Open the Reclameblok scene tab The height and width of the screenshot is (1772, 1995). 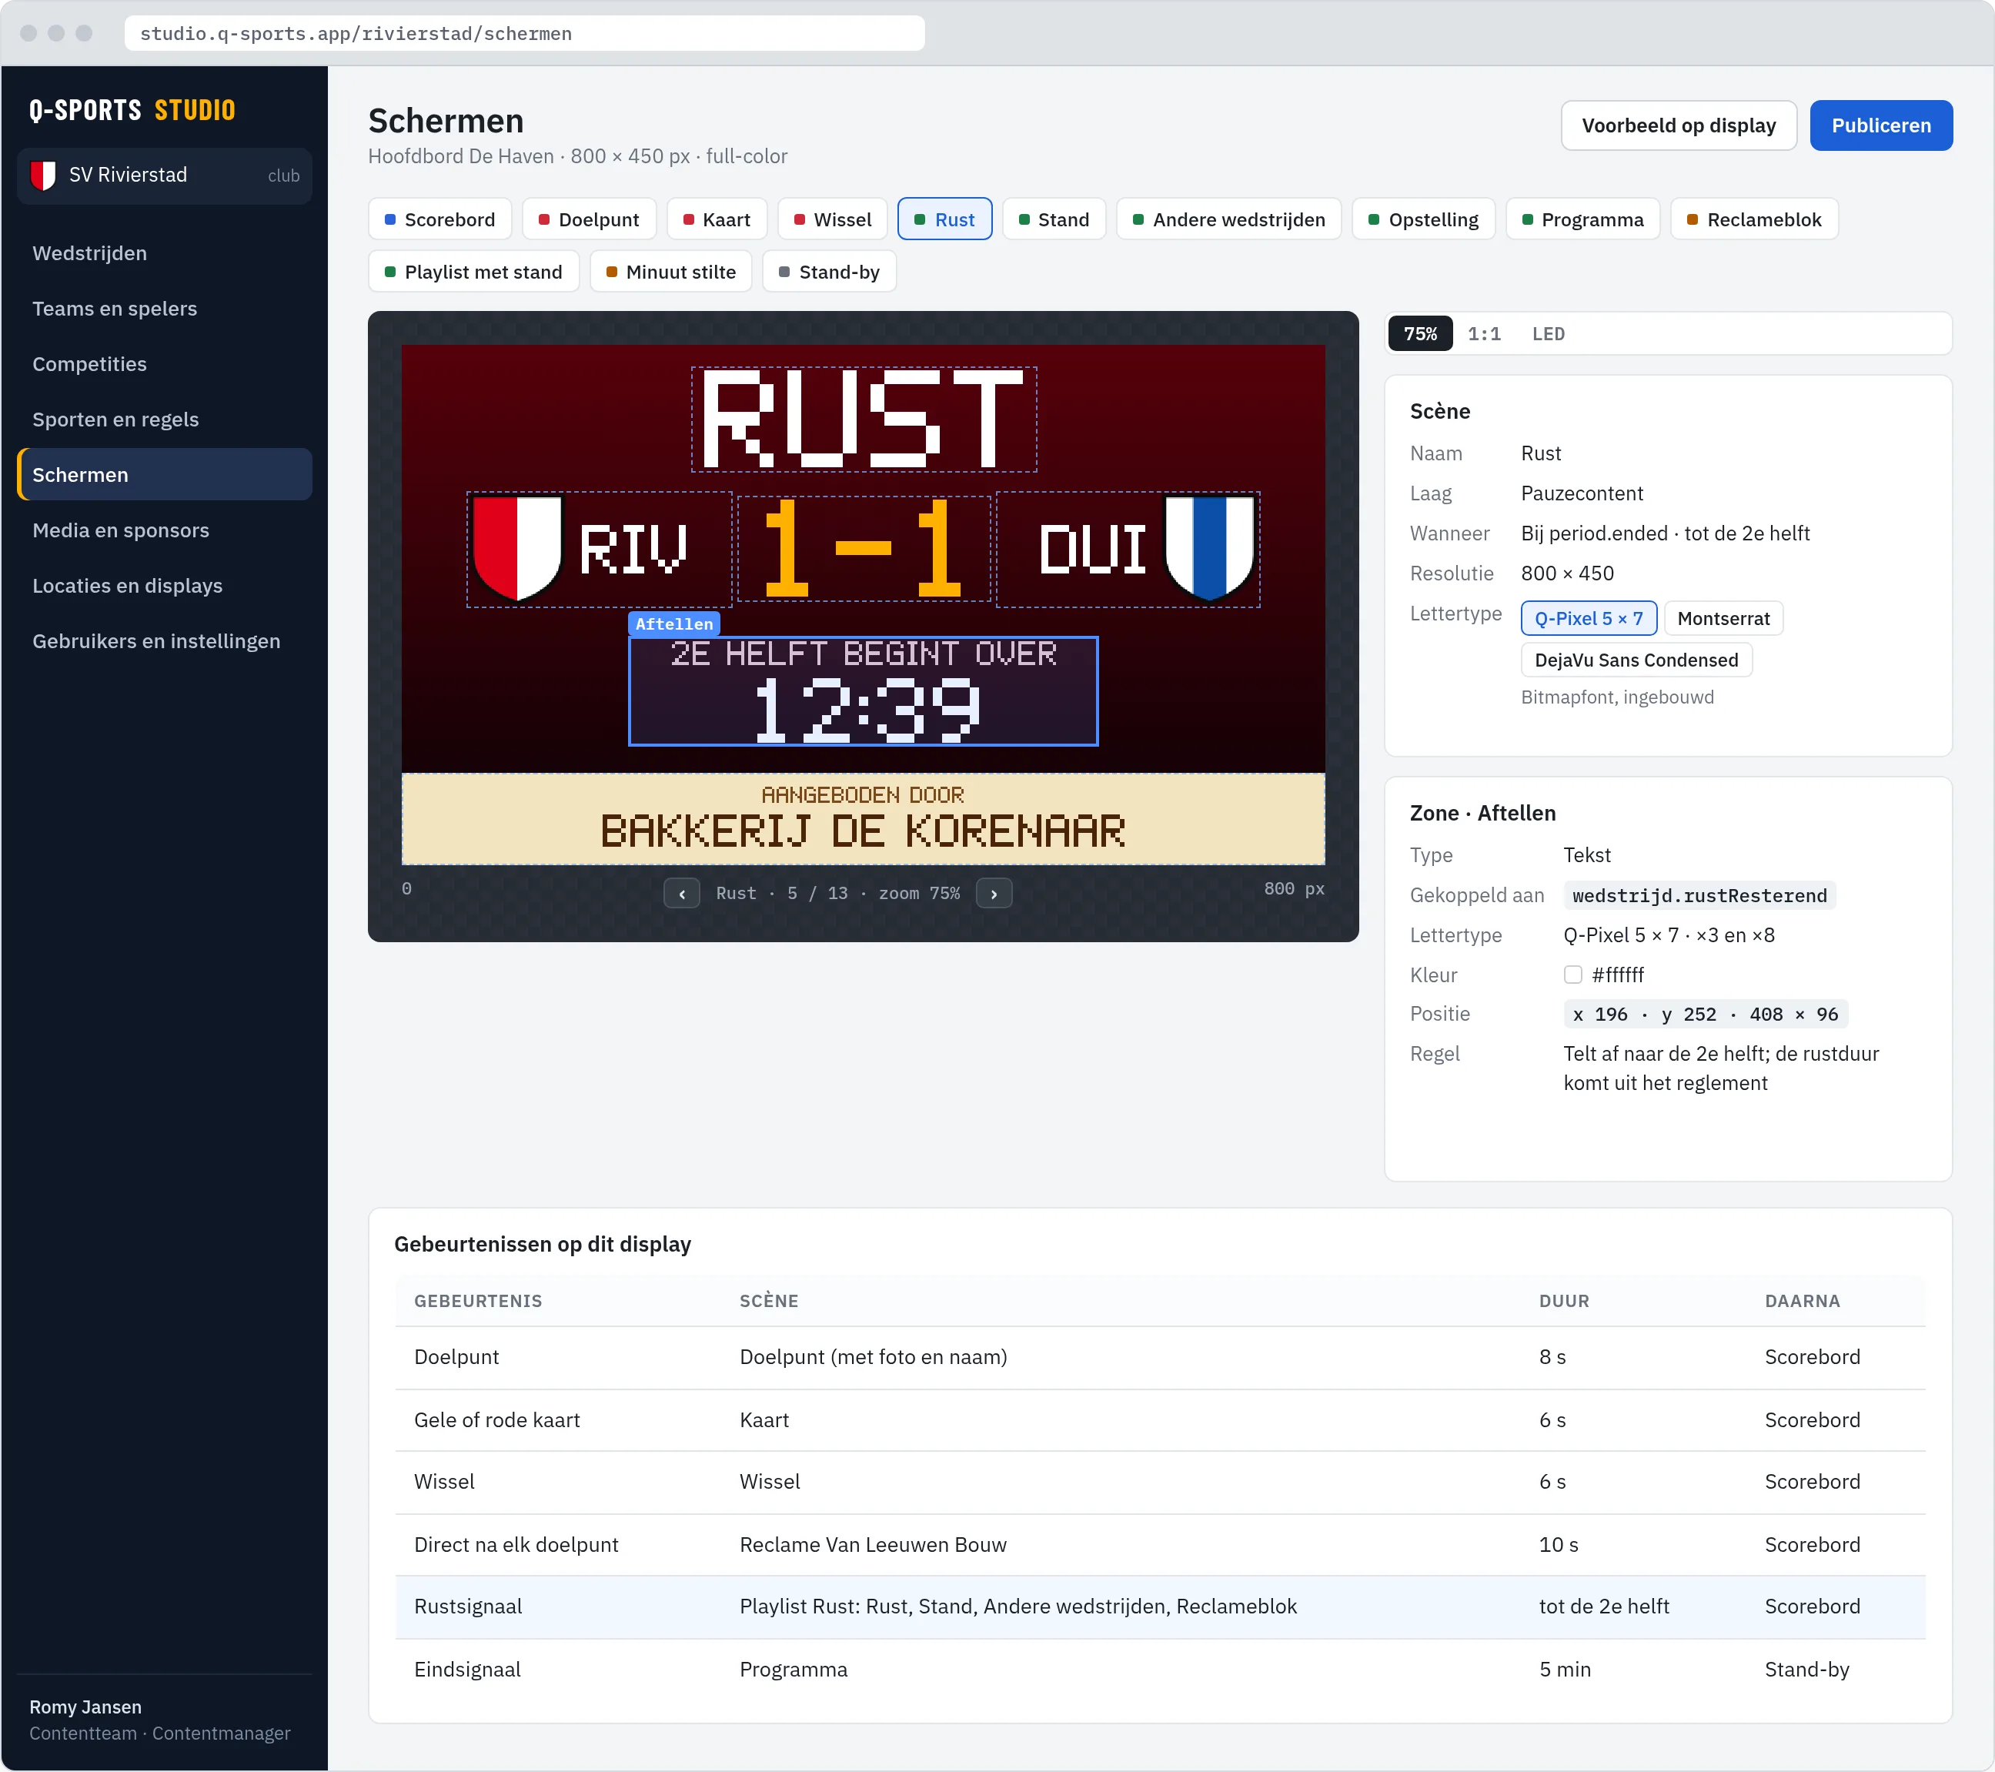[1754, 219]
